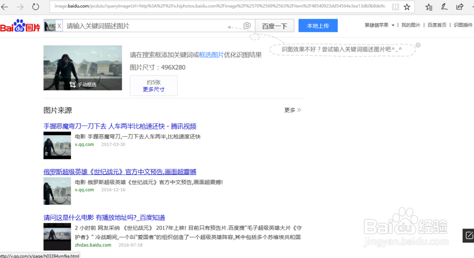The height and width of the screenshot is (258, 474).
Task: Click the Baidu Images logo
Action: [20, 26]
